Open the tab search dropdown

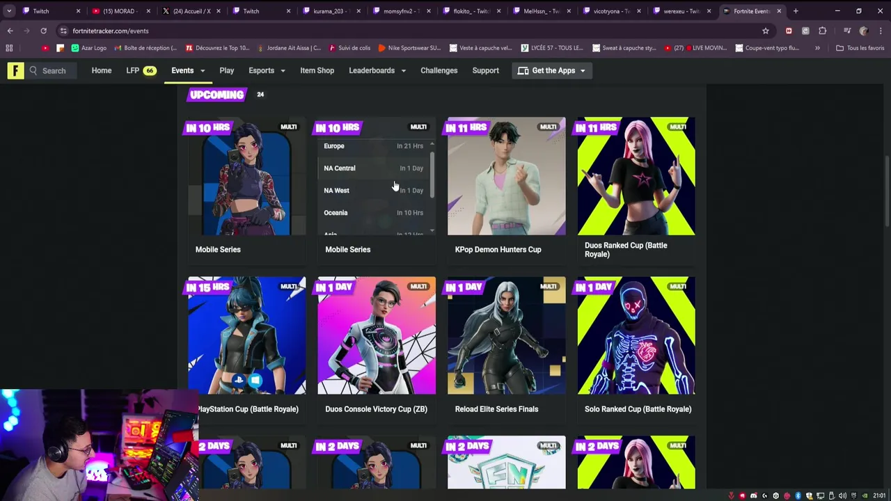(x=9, y=11)
